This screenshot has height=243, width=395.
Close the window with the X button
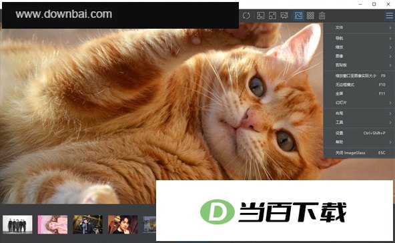click(388, 4)
